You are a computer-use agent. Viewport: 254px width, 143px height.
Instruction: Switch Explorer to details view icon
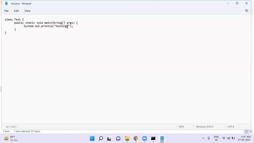[246, 131]
